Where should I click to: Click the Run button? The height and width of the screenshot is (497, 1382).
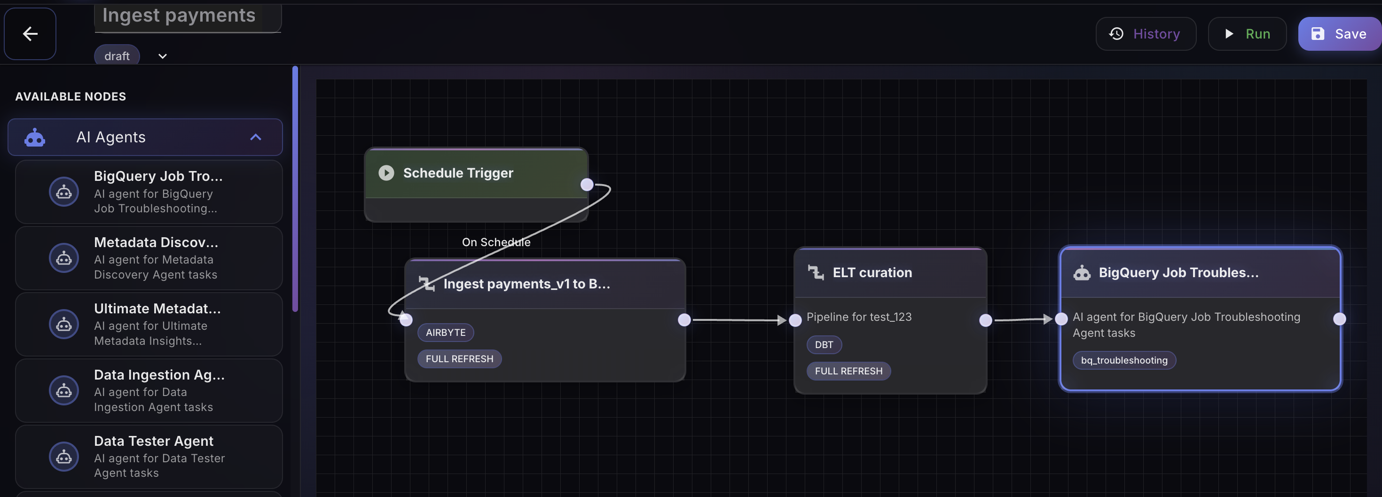pyautogui.click(x=1247, y=33)
